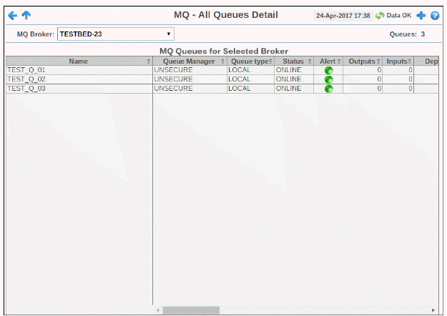Click the scrollbar right arrow
Image resolution: width=447 pixels, height=316 pixels.
click(433, 310)
